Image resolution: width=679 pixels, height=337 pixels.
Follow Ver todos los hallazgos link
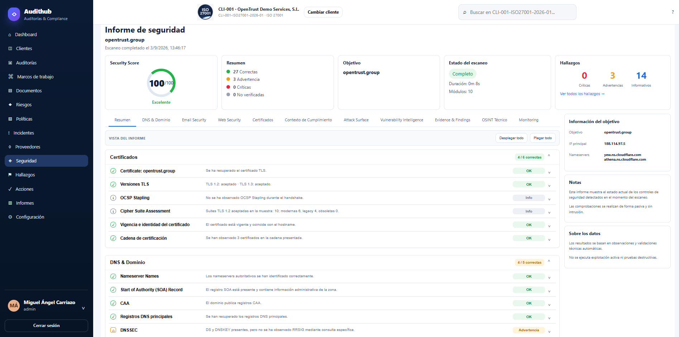pyautogui.click(x=582, y=94)
